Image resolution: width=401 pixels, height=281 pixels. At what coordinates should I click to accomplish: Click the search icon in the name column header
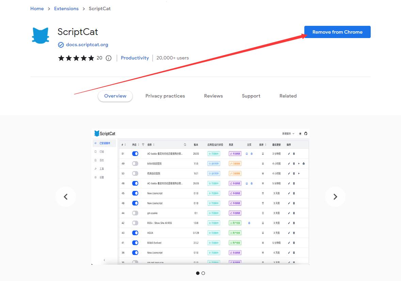[185, 145]
